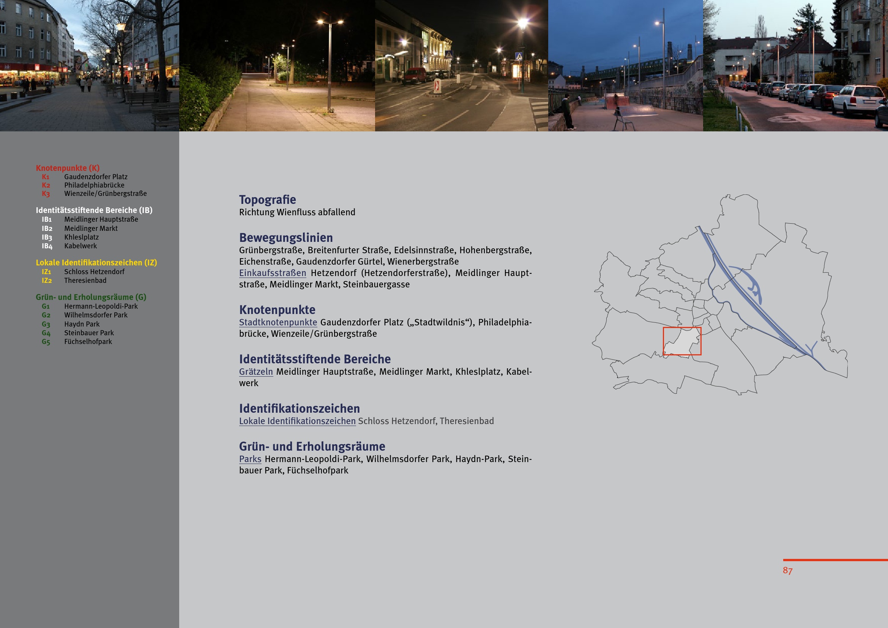Click the Lokale Identifikationszeichen underlined link
888x628 pixels.
[x=297, y=421]
